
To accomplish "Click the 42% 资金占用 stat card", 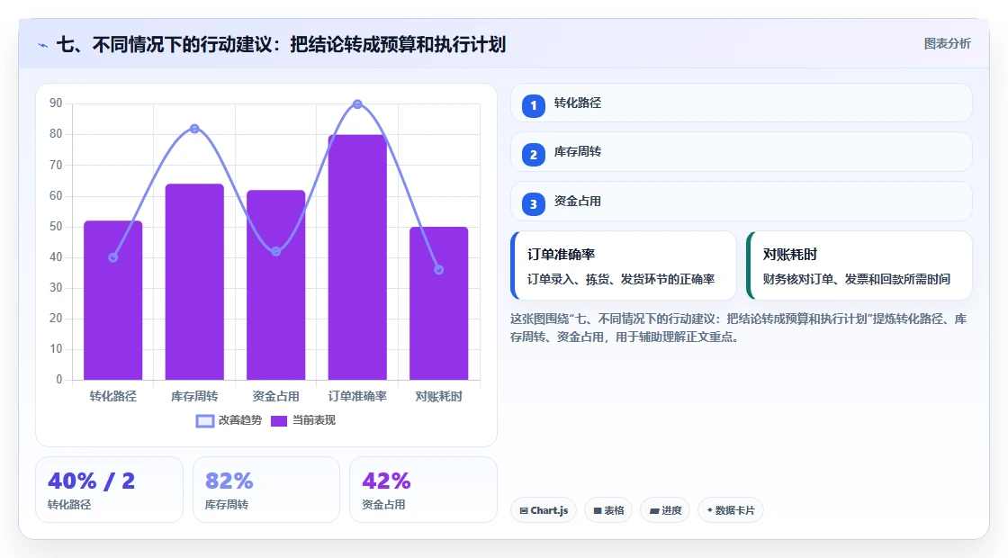I will (423, 490).
